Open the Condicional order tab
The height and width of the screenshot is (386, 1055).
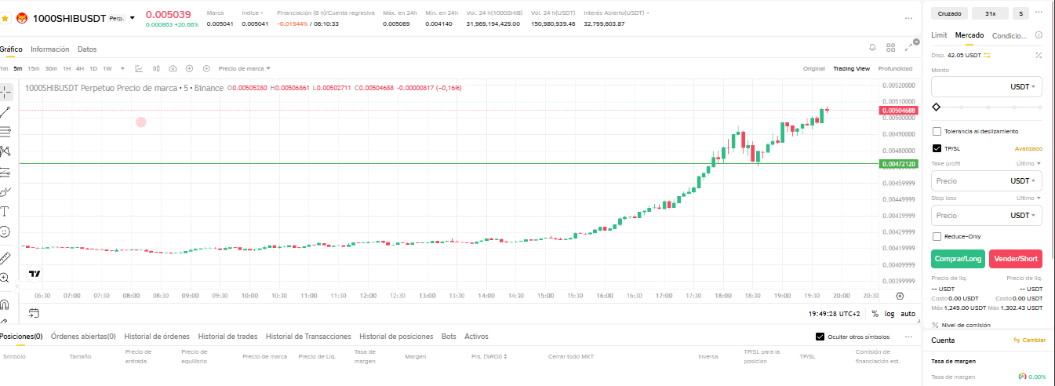click(1010, 35)
